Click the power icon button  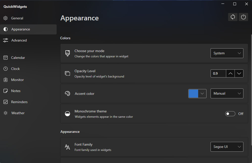(243, 17)
